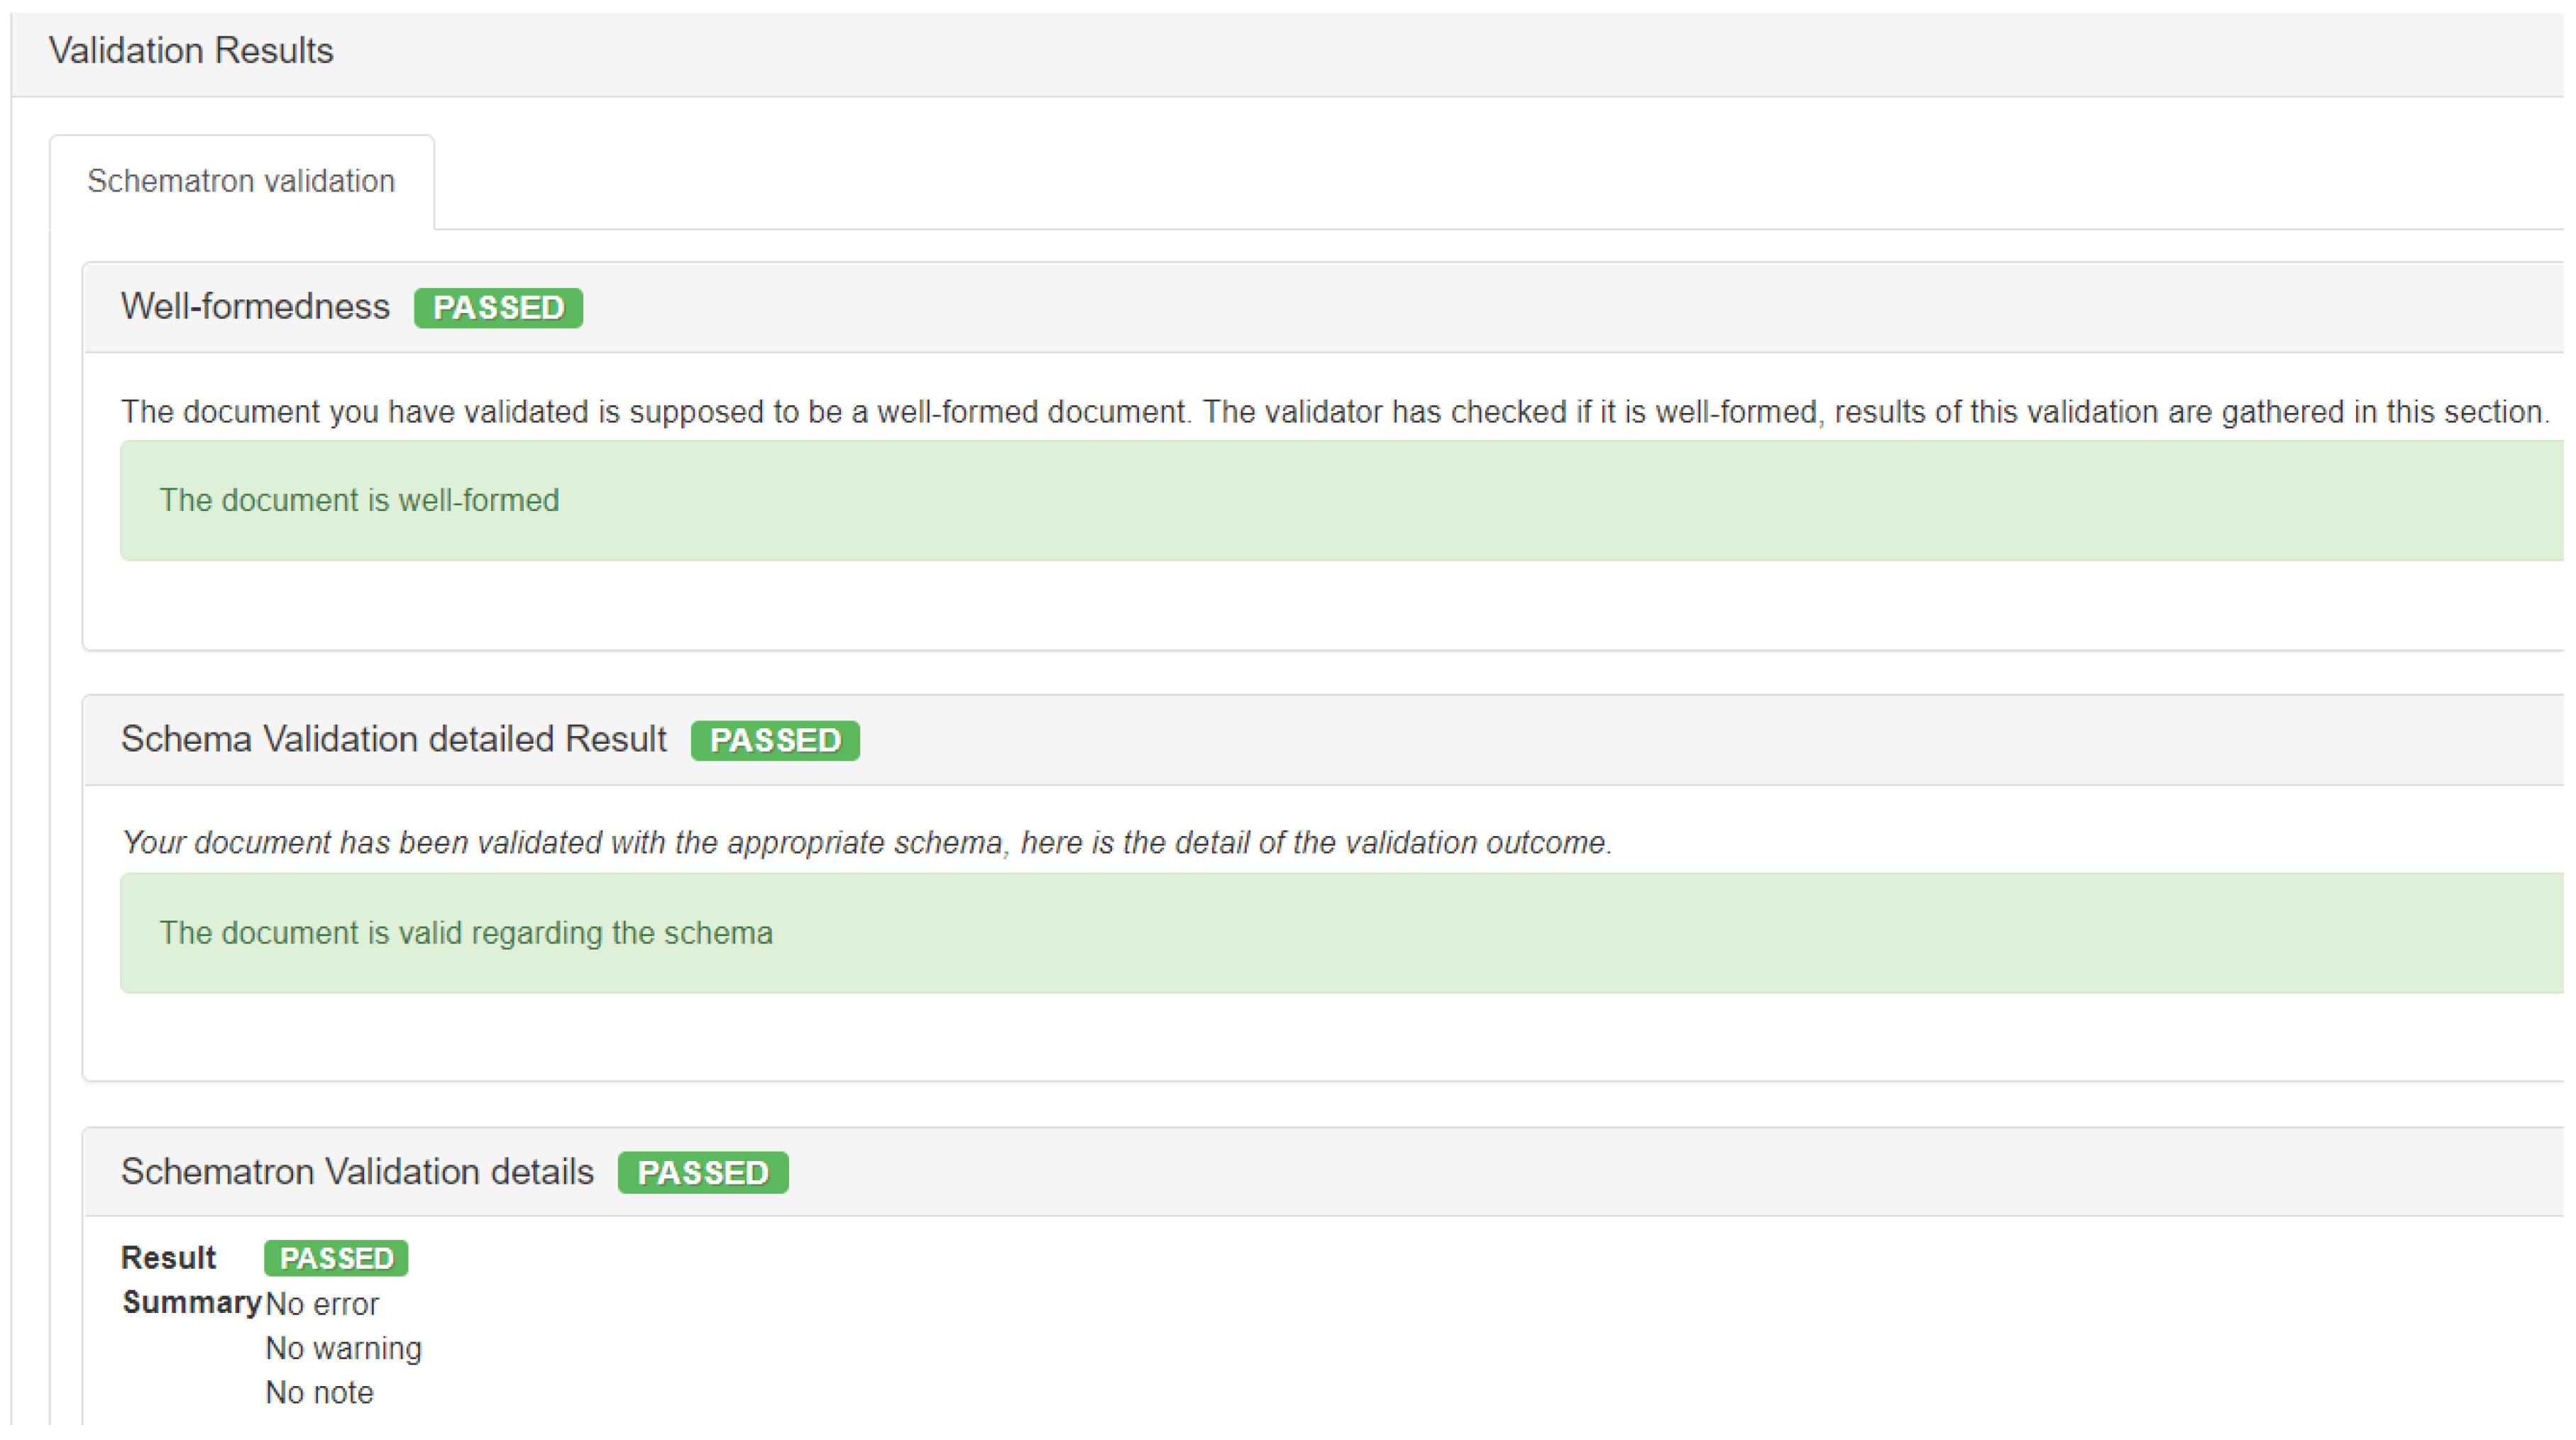Collapse the Schema Validation detailed Result header
2576x1440 pixels.
coord(393,739)
